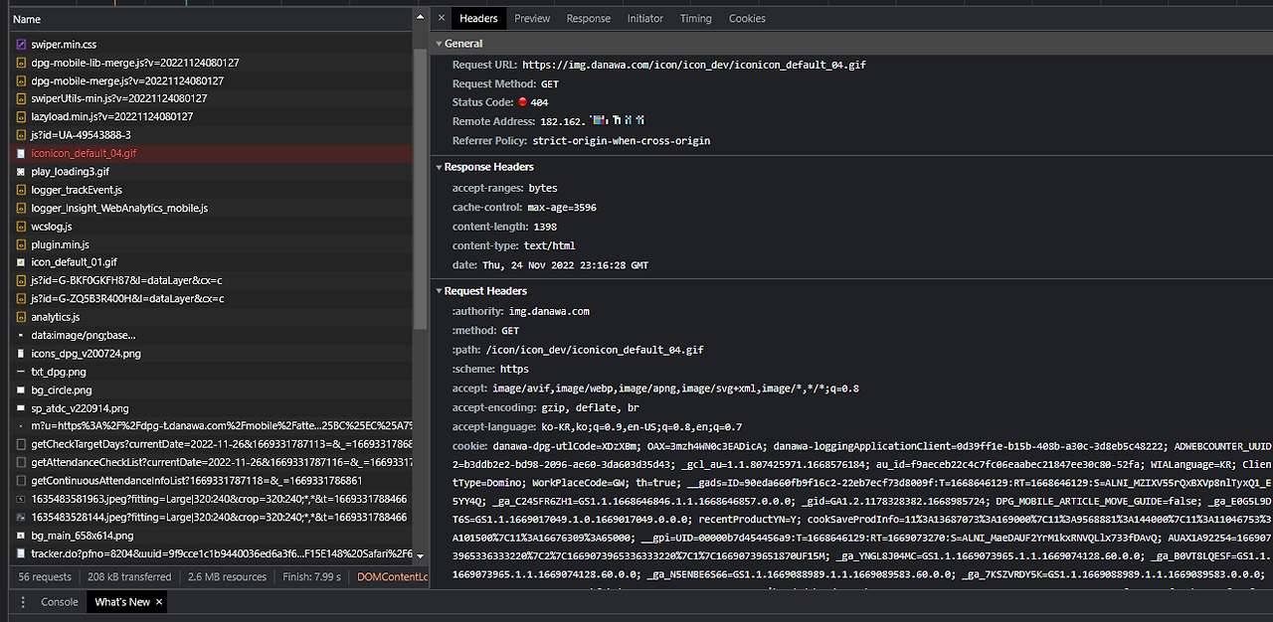
Task: Click the blank file icon beside getCheckTargetDays
Action: pos(21,444)
